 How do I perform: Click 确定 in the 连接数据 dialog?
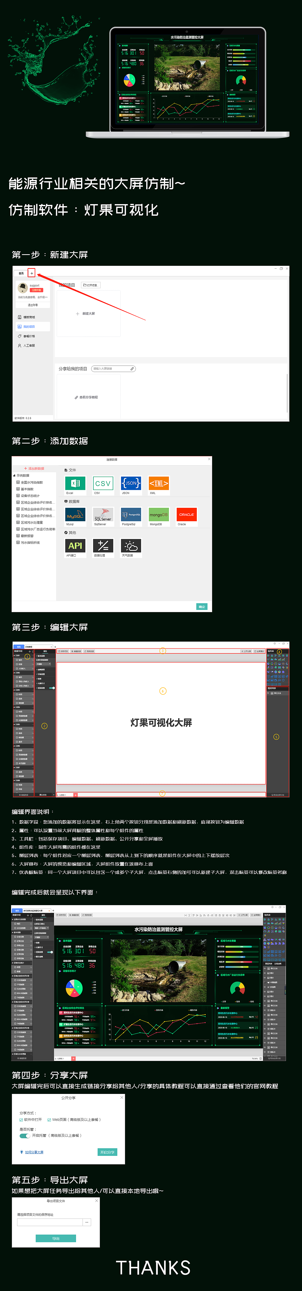[x=202, y=606]
